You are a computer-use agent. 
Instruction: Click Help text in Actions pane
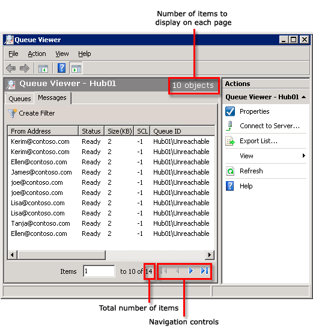coord(246,186)
